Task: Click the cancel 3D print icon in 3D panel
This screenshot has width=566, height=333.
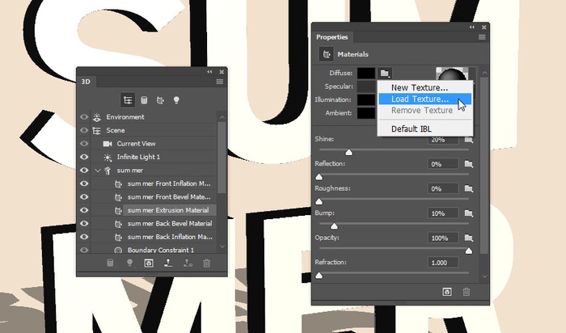Action: 188,263
